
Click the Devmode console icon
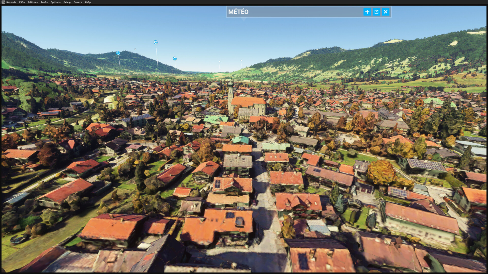point(3,2)
